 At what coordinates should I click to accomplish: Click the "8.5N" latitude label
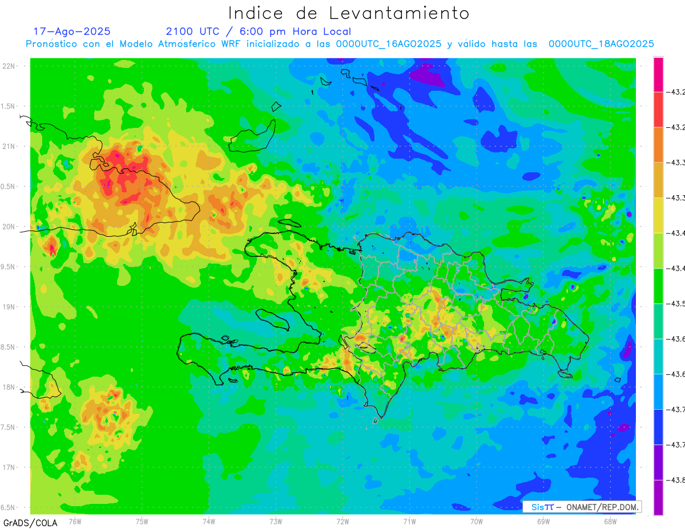pos(9,347)
